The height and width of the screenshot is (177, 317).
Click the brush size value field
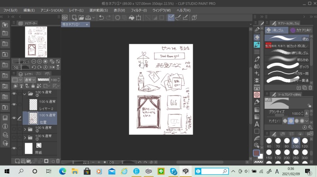click(x=296, y=114)
